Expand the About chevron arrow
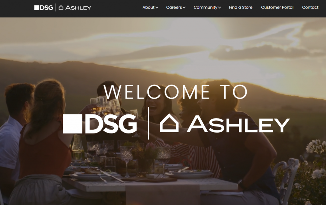This screenshot has width=326, height=205. tap(157, 8)
